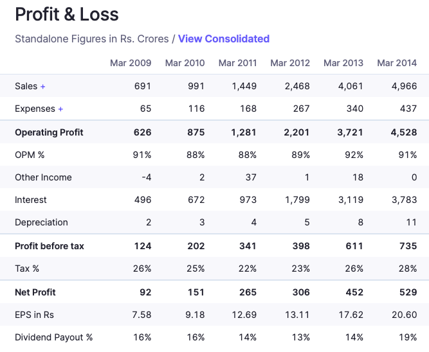
Task: Click the Interest row label
Action: pos(31,200)
